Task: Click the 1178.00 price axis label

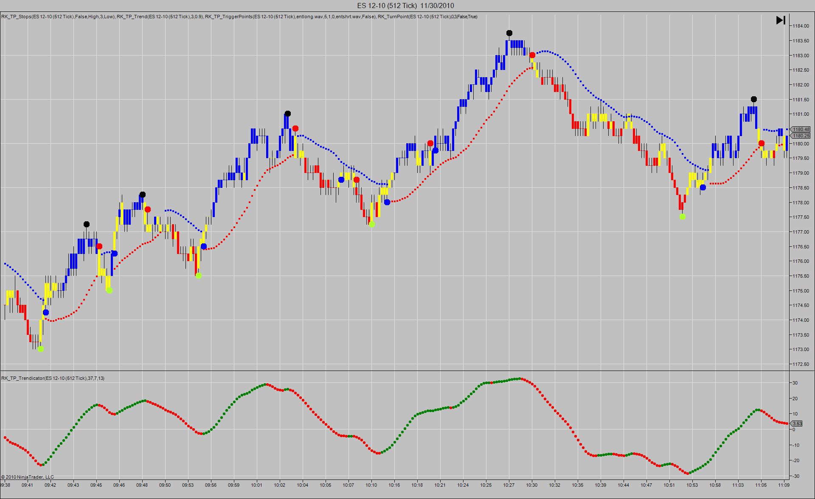Action: point(801,203)
